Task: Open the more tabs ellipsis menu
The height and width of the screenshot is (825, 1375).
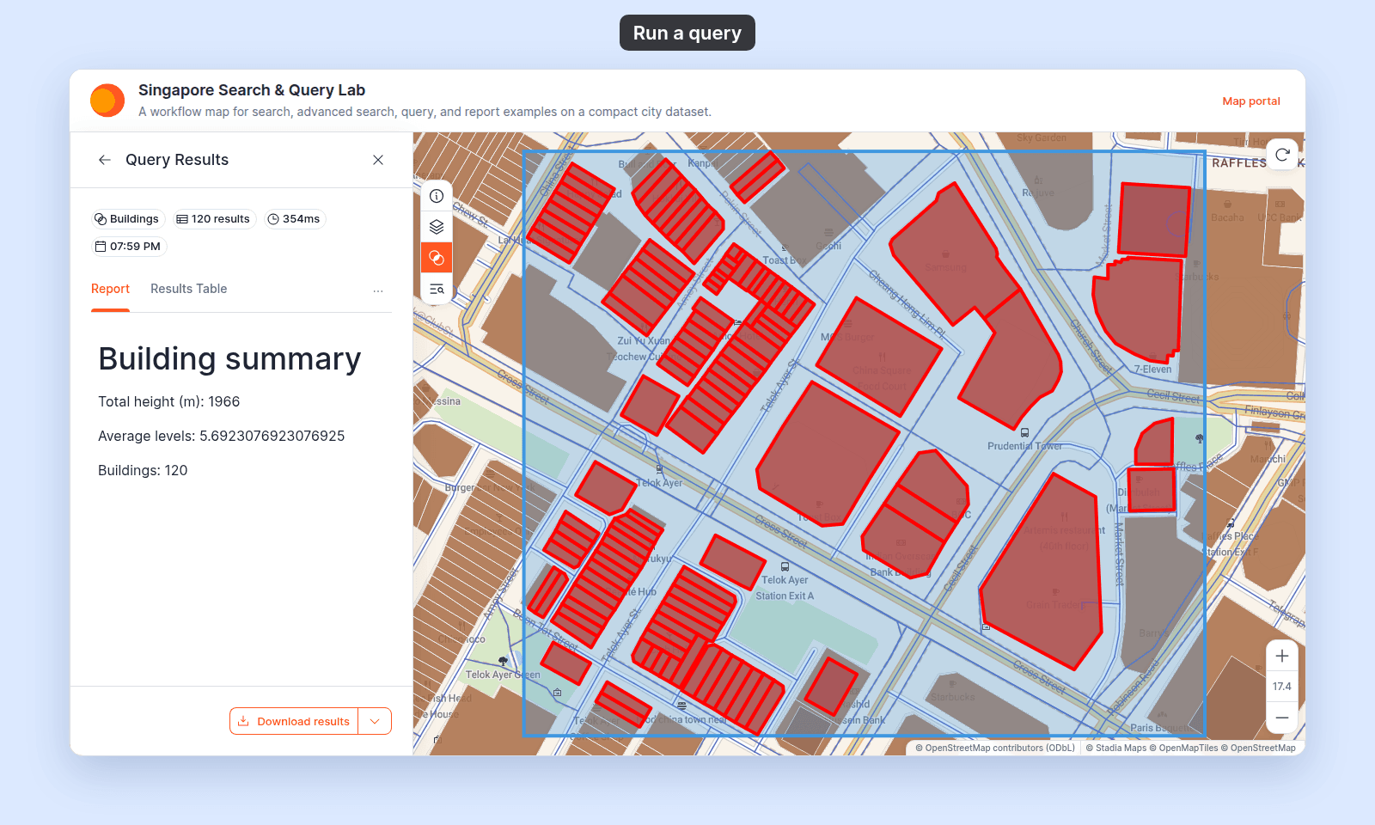Action: (x=378, y=290)
